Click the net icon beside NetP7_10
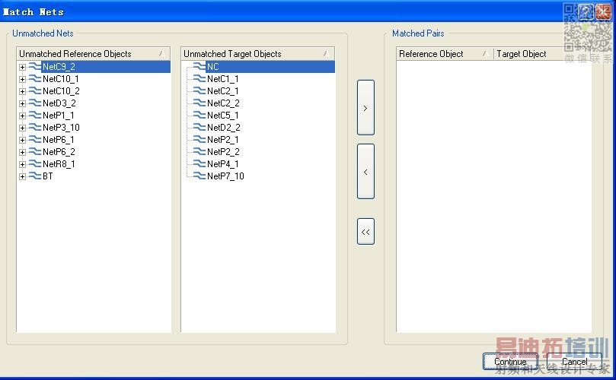This screenshot has height=380, width=616. (x=199, y=176)
